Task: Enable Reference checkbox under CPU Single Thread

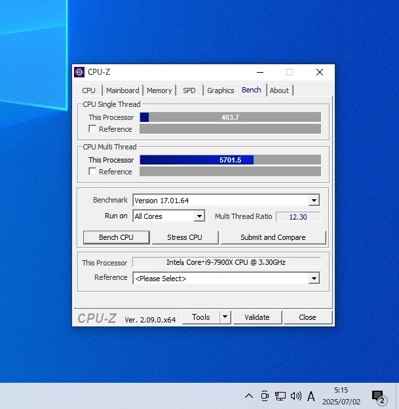Action: [x=92, y=129]
